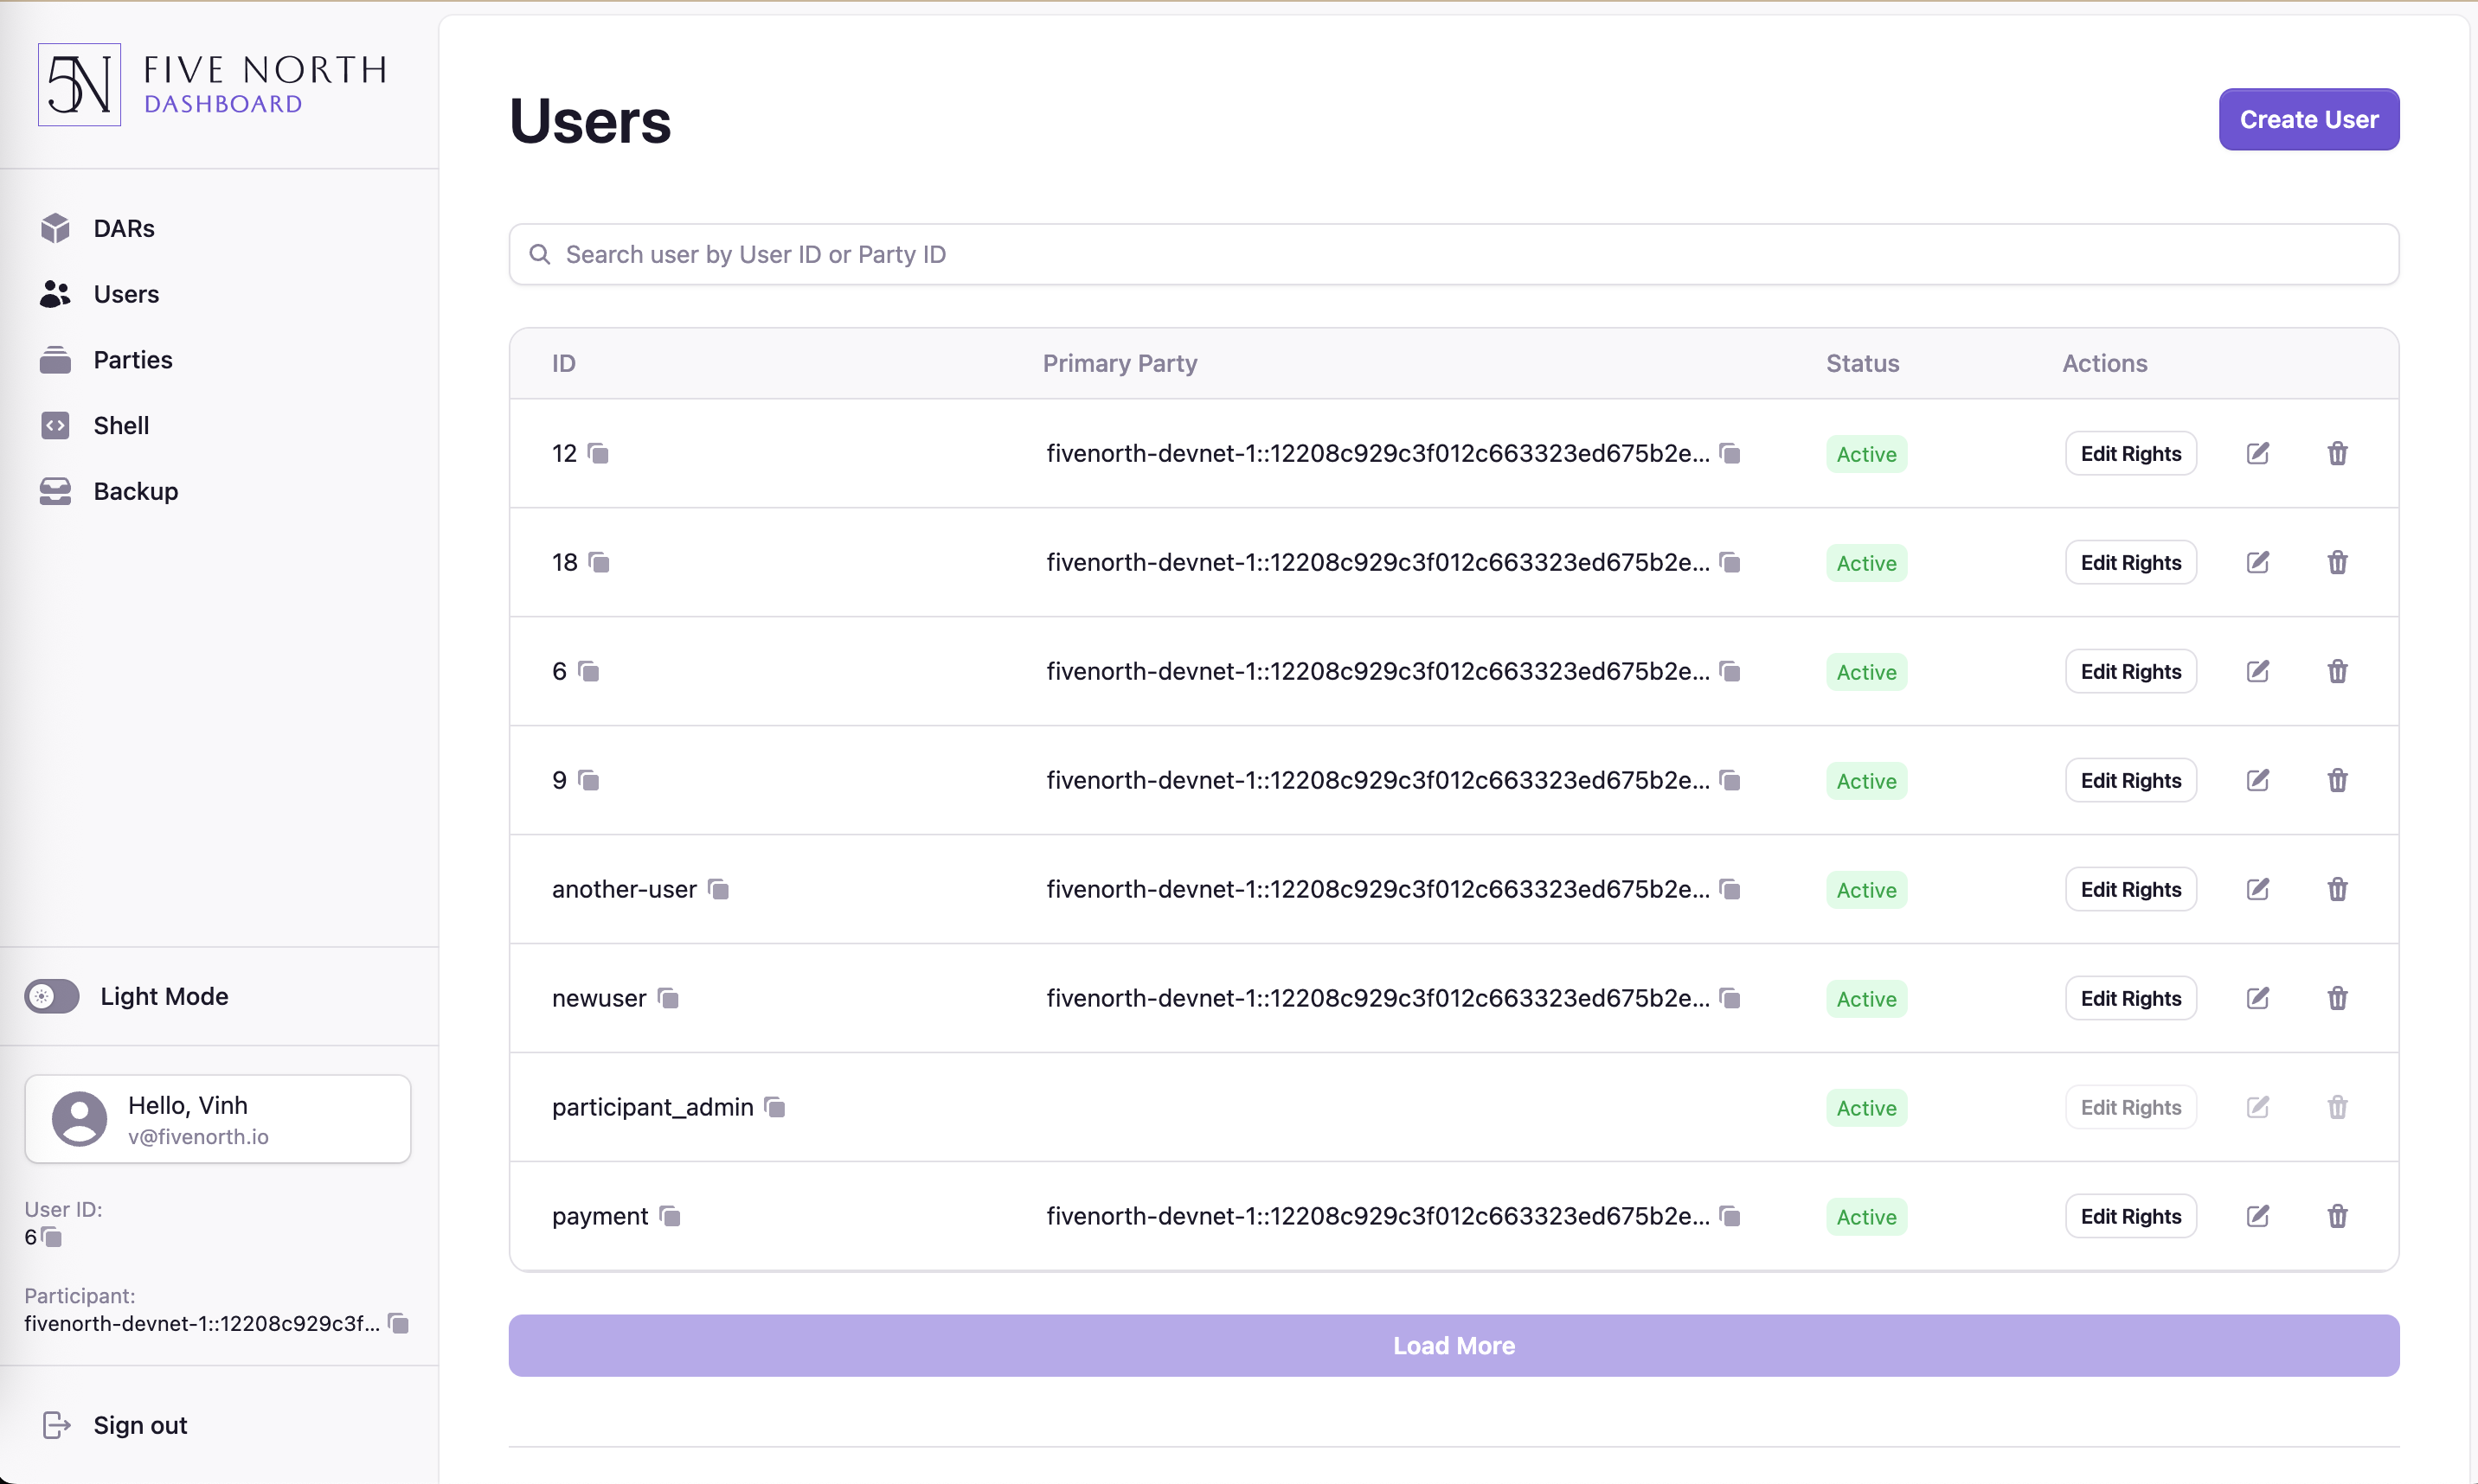Screen dimensions: 2478x1484
Task: Copy User ID 6 in sidebar
Action: click(x=51, y=1238)
